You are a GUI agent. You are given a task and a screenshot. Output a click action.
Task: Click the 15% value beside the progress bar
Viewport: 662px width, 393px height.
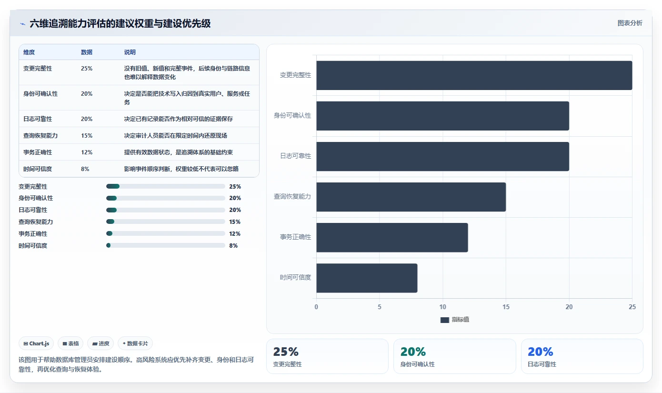point(235,222)
